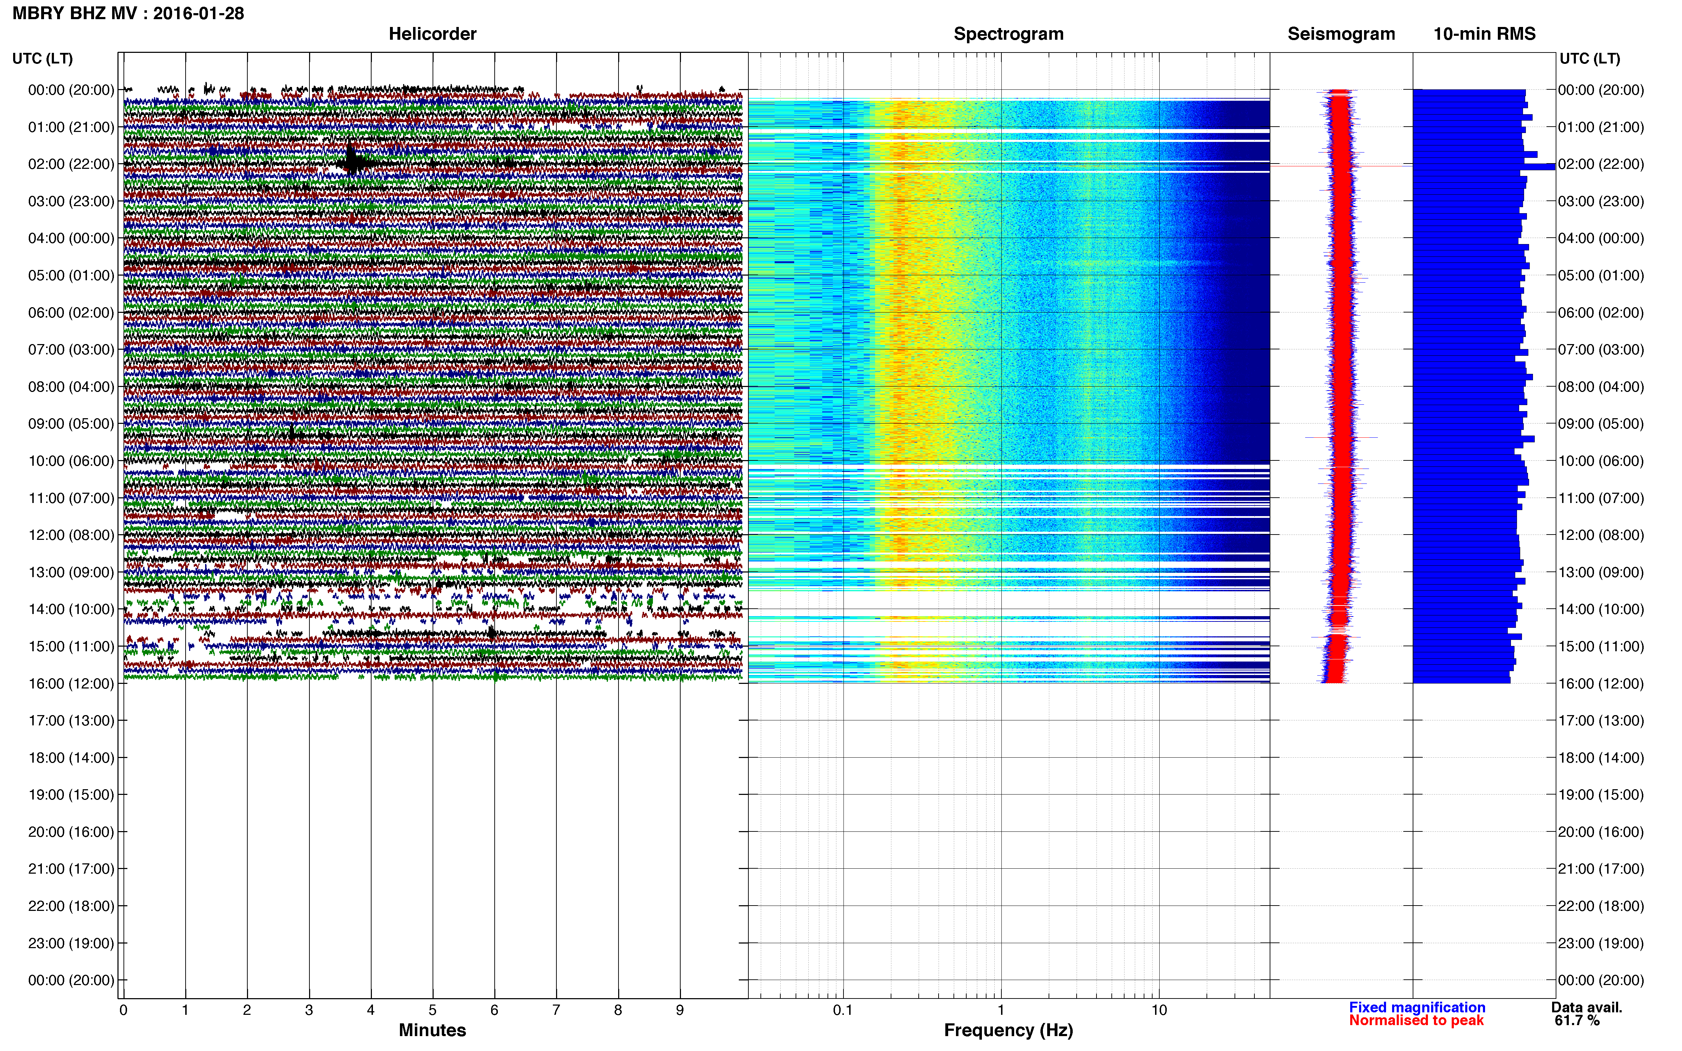Click the blue 'Fixed magnification' legend

1417,1007
